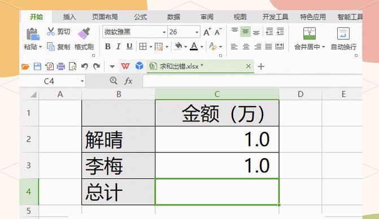Click the Wrap Text icon

tap(343, 33)
